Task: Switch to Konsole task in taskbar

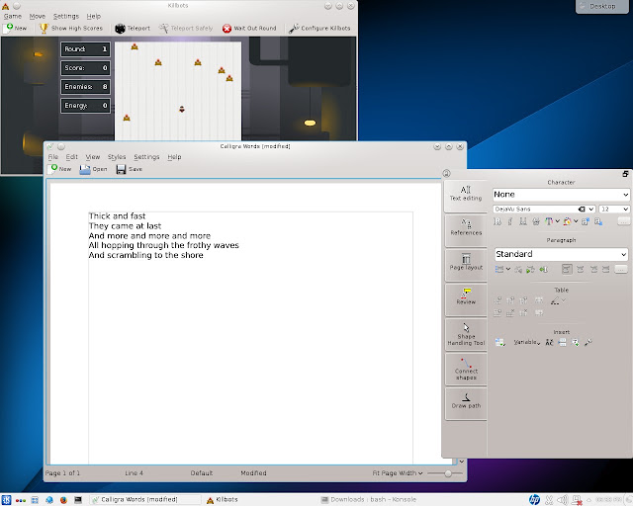Action: point(369,499)
